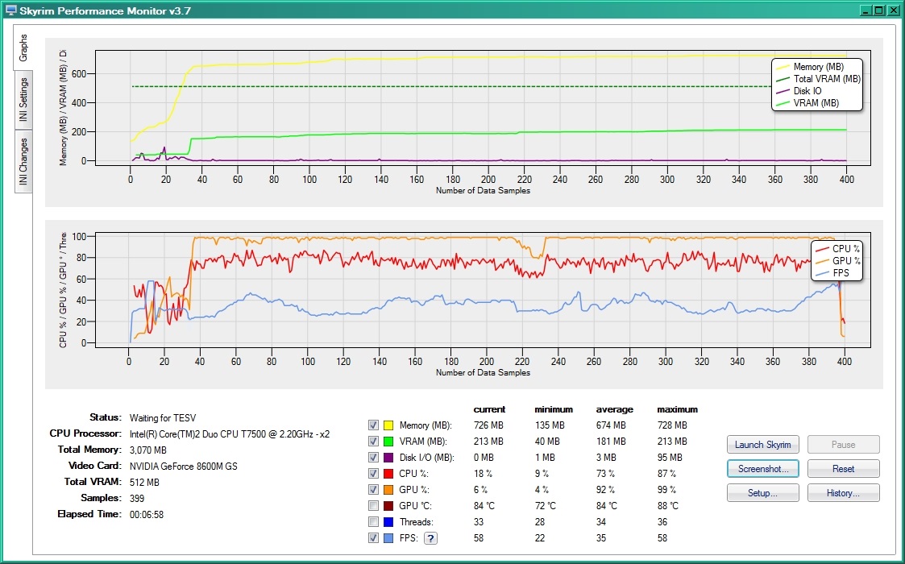Screen dimensions: 905x564
Task: Uncheck the GPU % checkbox
Action: tap(373, 489)
